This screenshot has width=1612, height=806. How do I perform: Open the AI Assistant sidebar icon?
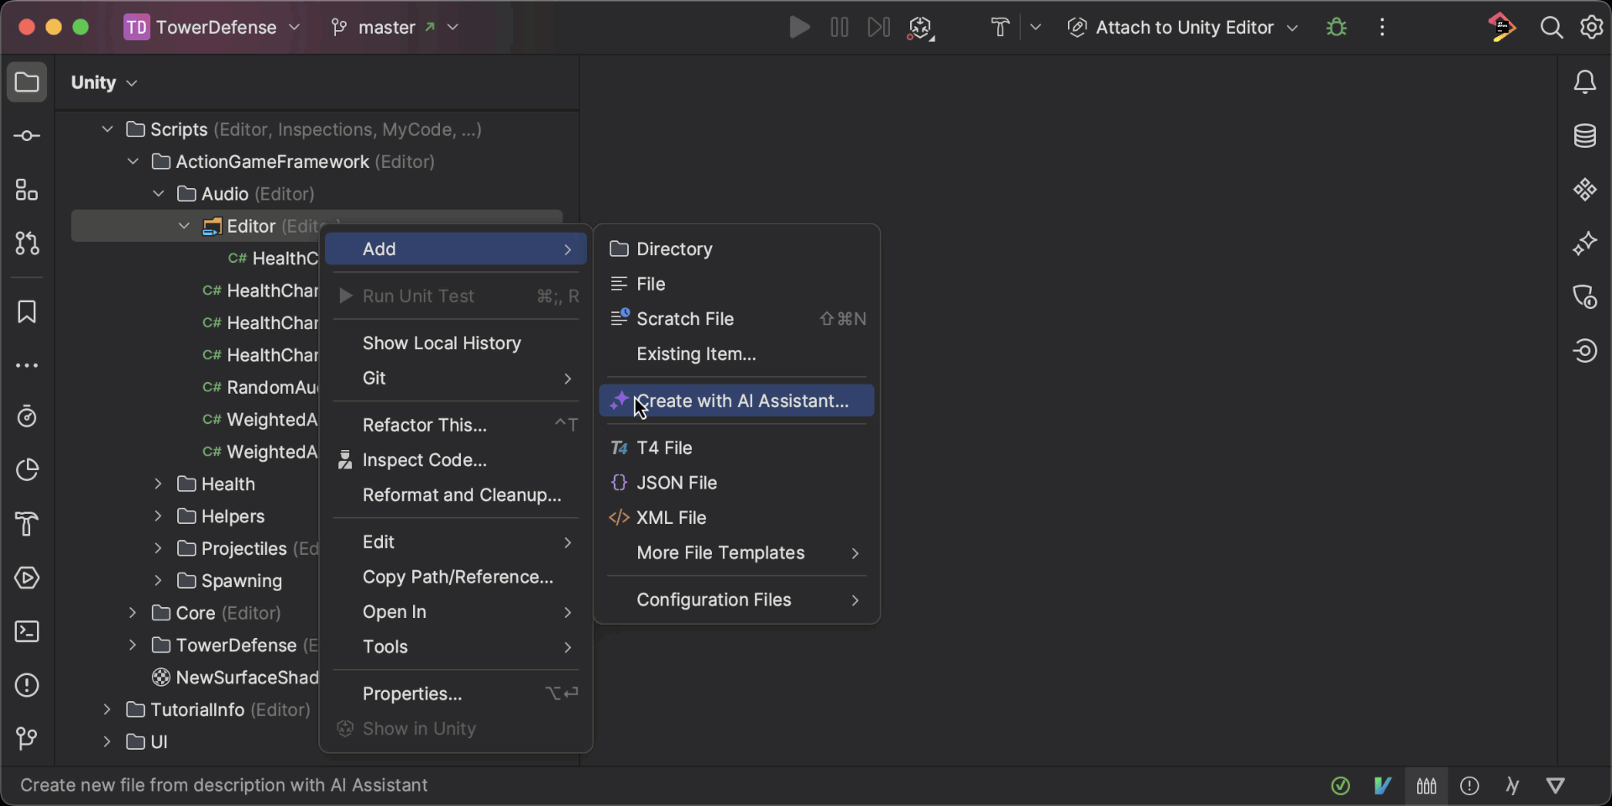(x=1584, y=244)
